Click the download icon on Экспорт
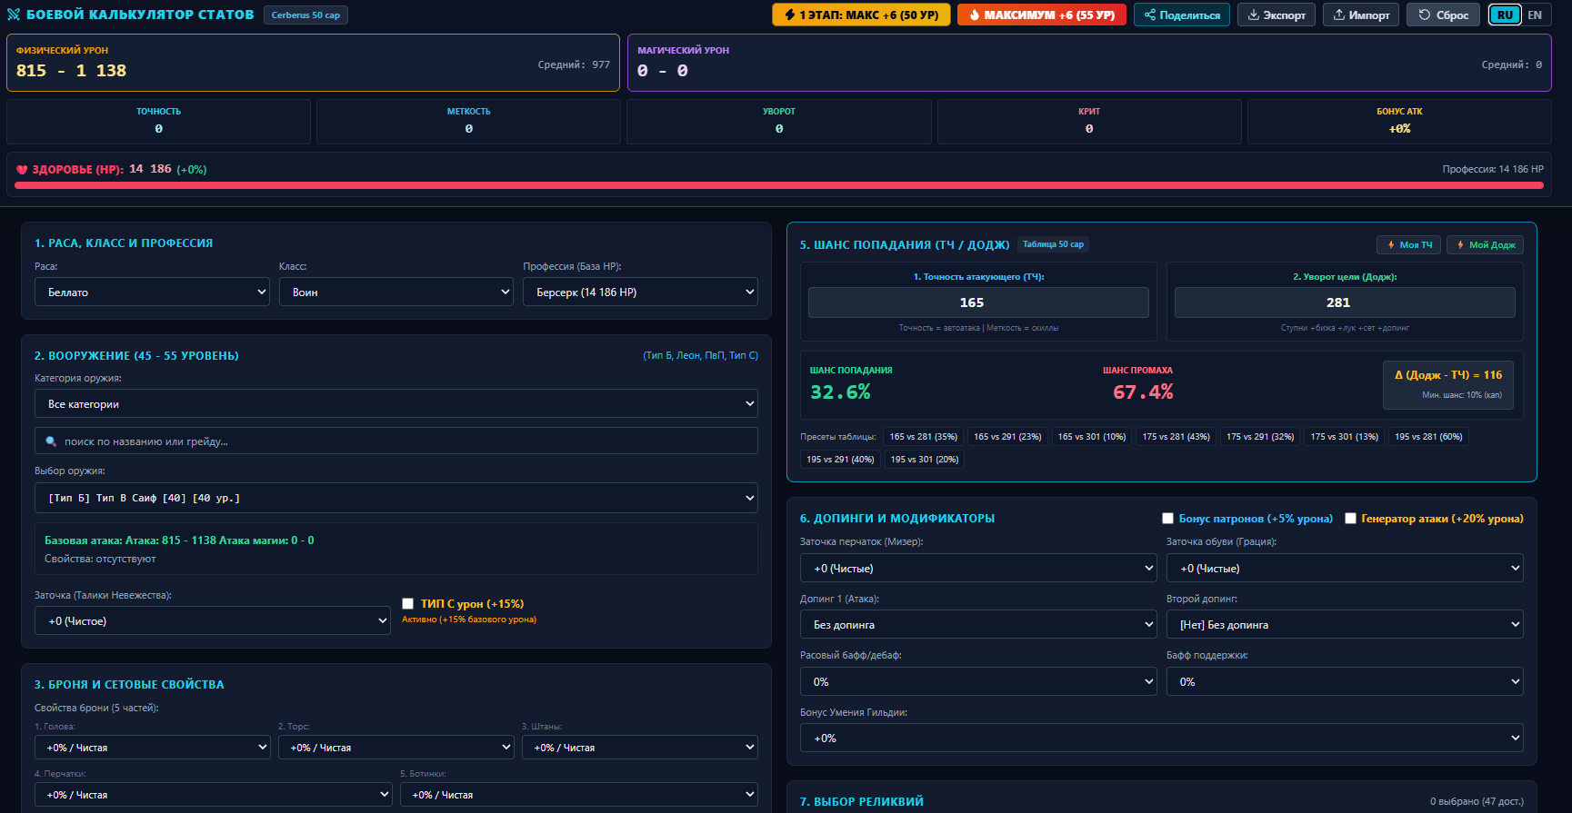The height and width of the screenshot is (813, 1572). (1254, 15)
